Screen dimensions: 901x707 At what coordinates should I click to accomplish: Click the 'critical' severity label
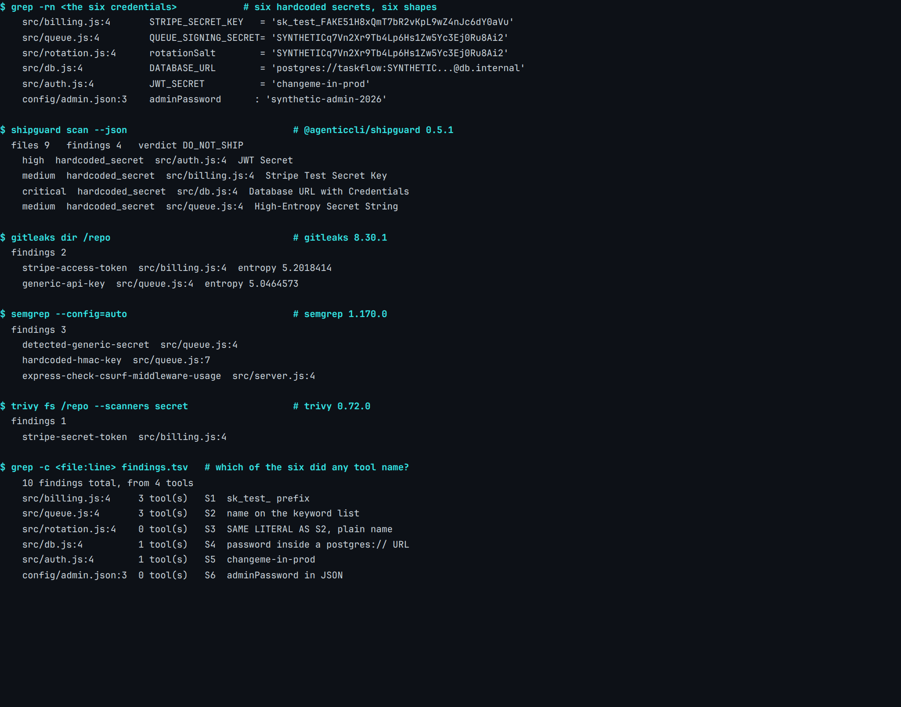(x=44, y=191)
